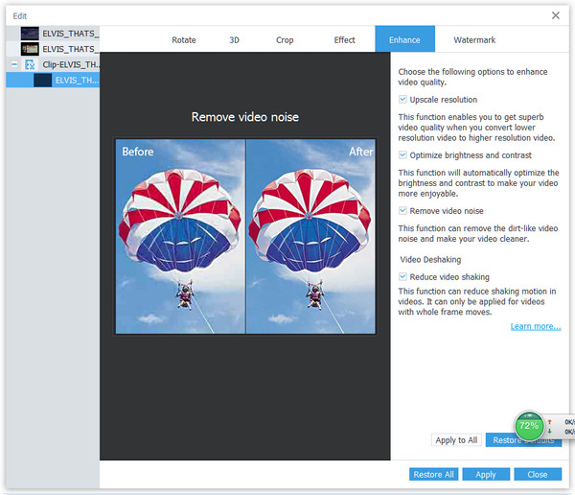Uncheck Upscale resolution option
Viewport: 575px width, 495px height.
point(403,100)
